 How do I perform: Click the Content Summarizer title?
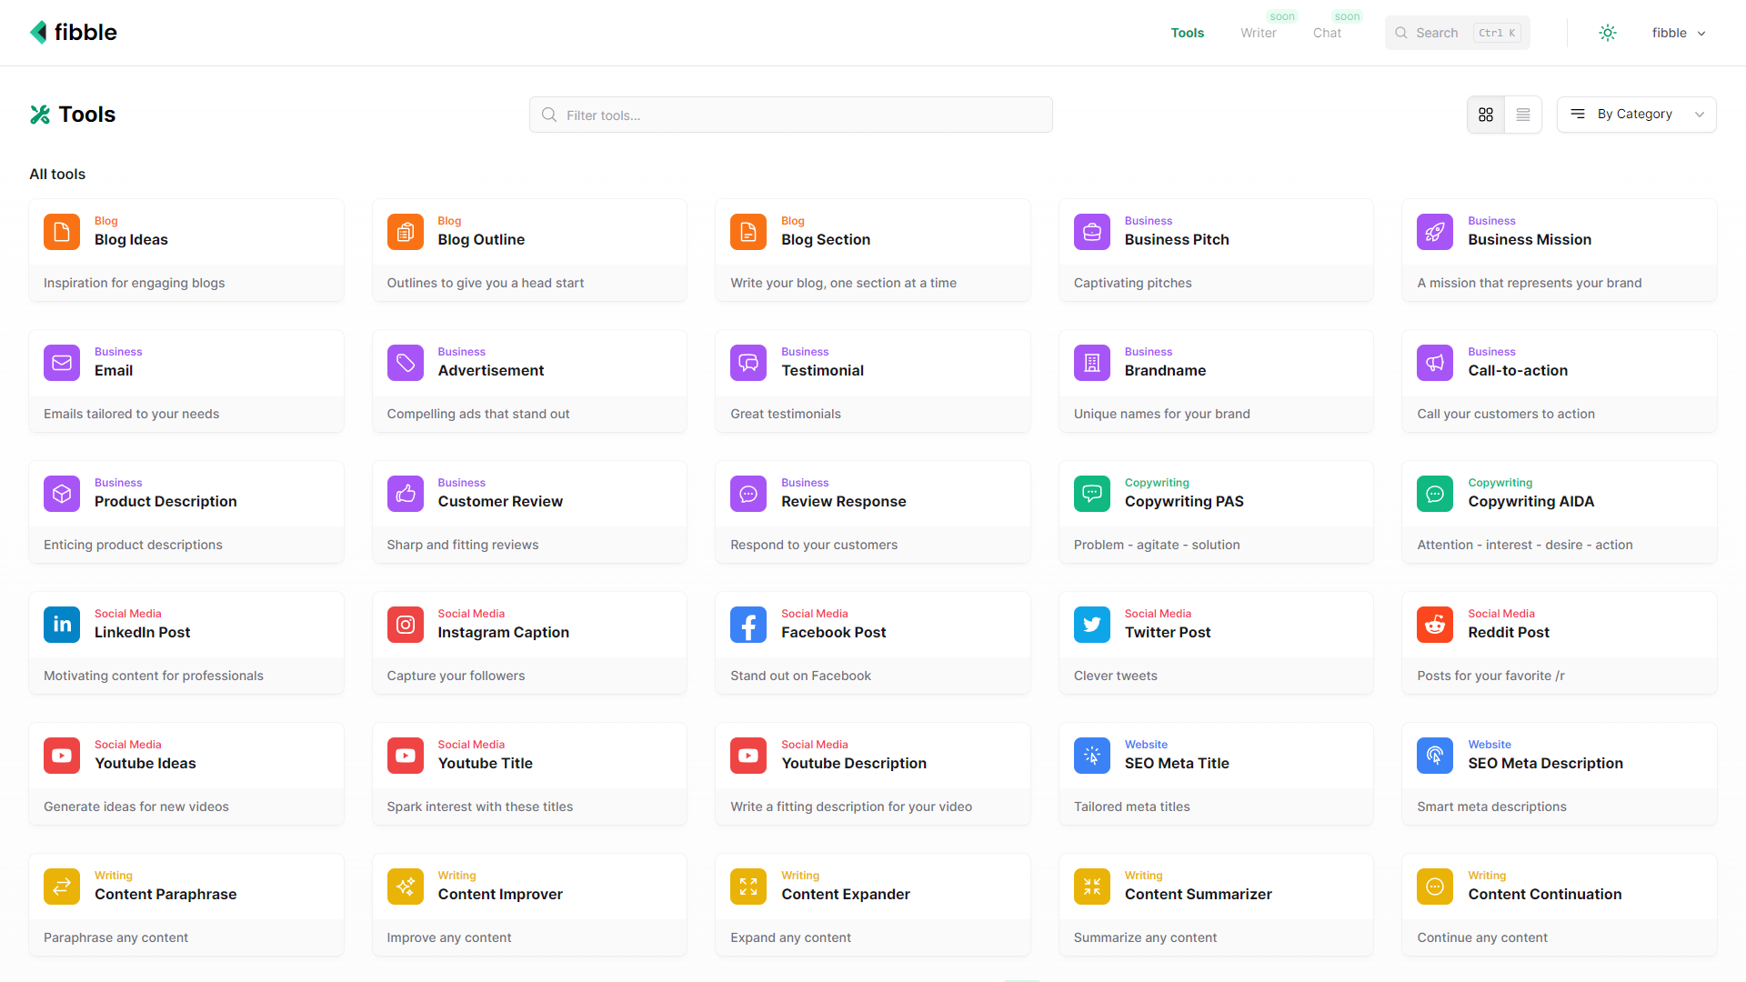point(1199,895)
